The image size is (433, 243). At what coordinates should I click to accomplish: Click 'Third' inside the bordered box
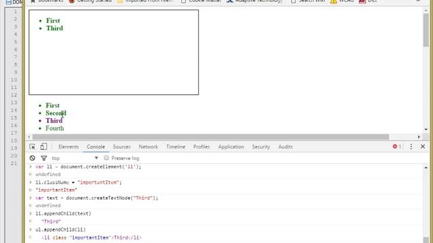pos(55,28)
